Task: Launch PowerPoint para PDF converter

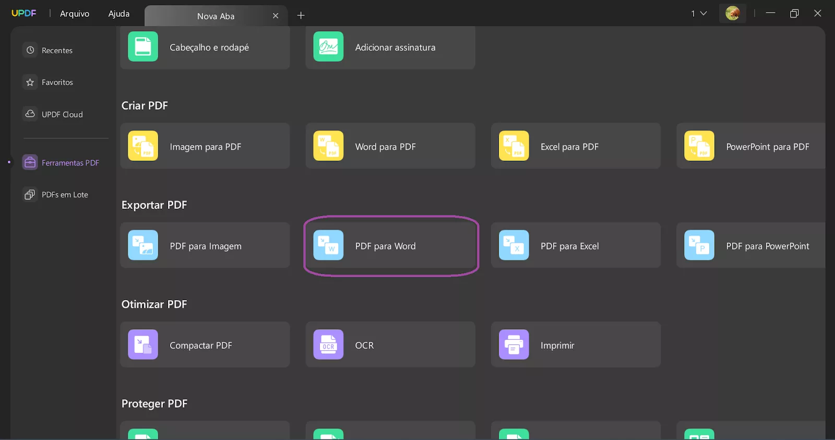Action: coord(751,146)
